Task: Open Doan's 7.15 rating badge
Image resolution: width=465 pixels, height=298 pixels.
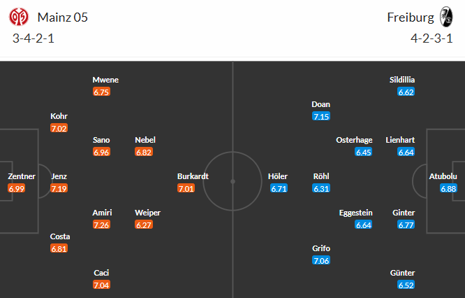Action: click(x=321, y=116)
